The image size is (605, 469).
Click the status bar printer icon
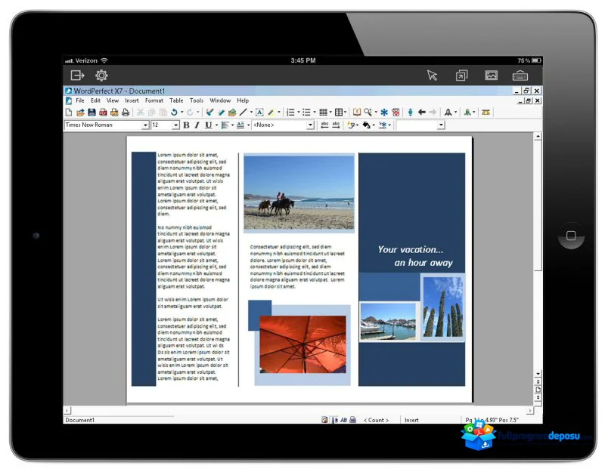pyautogui.click(x=352, y=420)
